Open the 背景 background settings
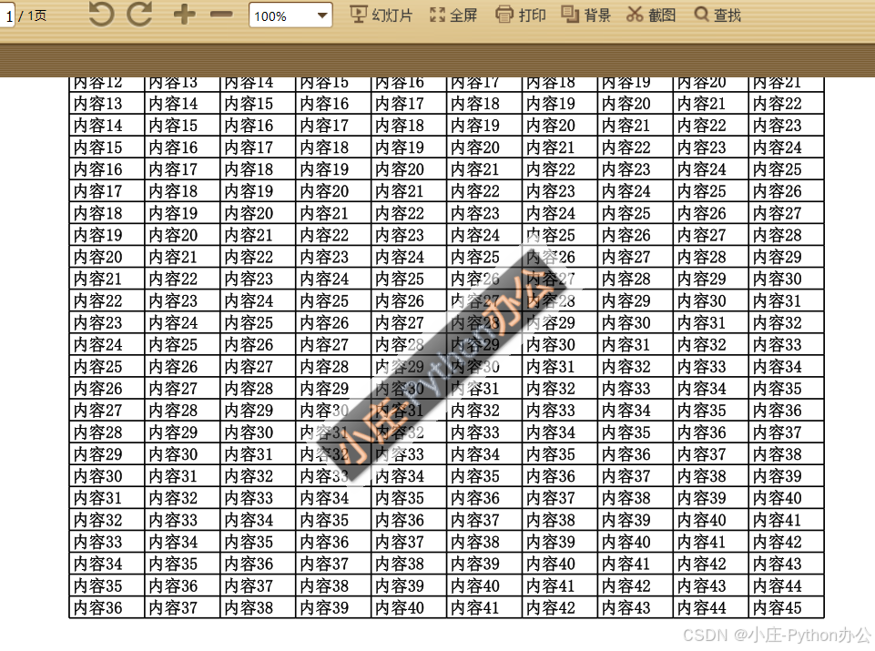This screenshot has width=875, height=651. tap(585, 15)
